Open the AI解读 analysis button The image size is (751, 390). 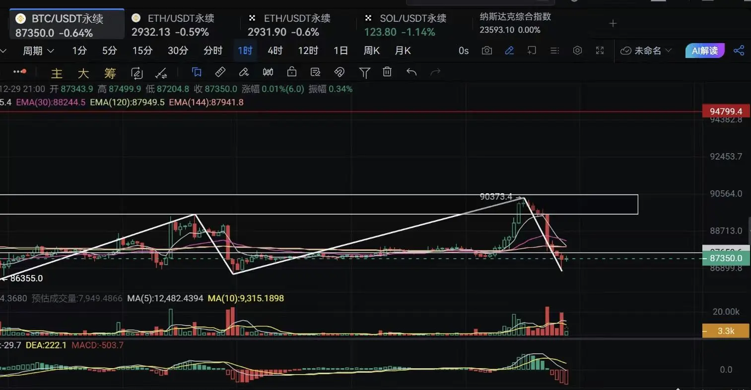[705, 51]
